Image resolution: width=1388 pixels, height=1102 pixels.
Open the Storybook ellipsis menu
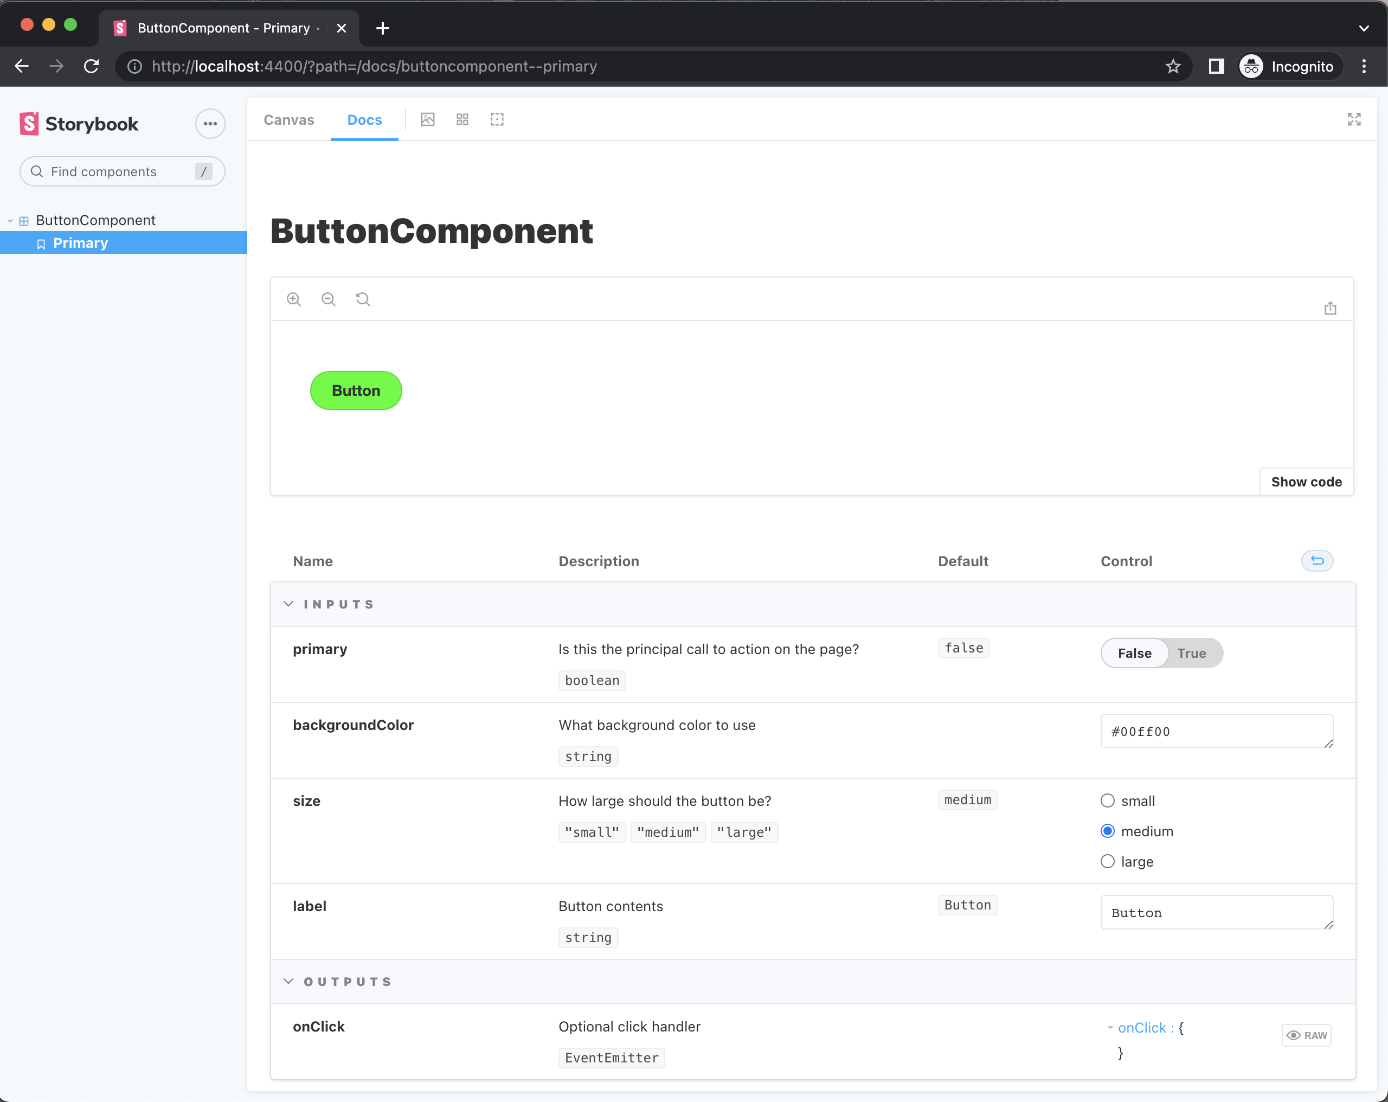tap(210, 123)
